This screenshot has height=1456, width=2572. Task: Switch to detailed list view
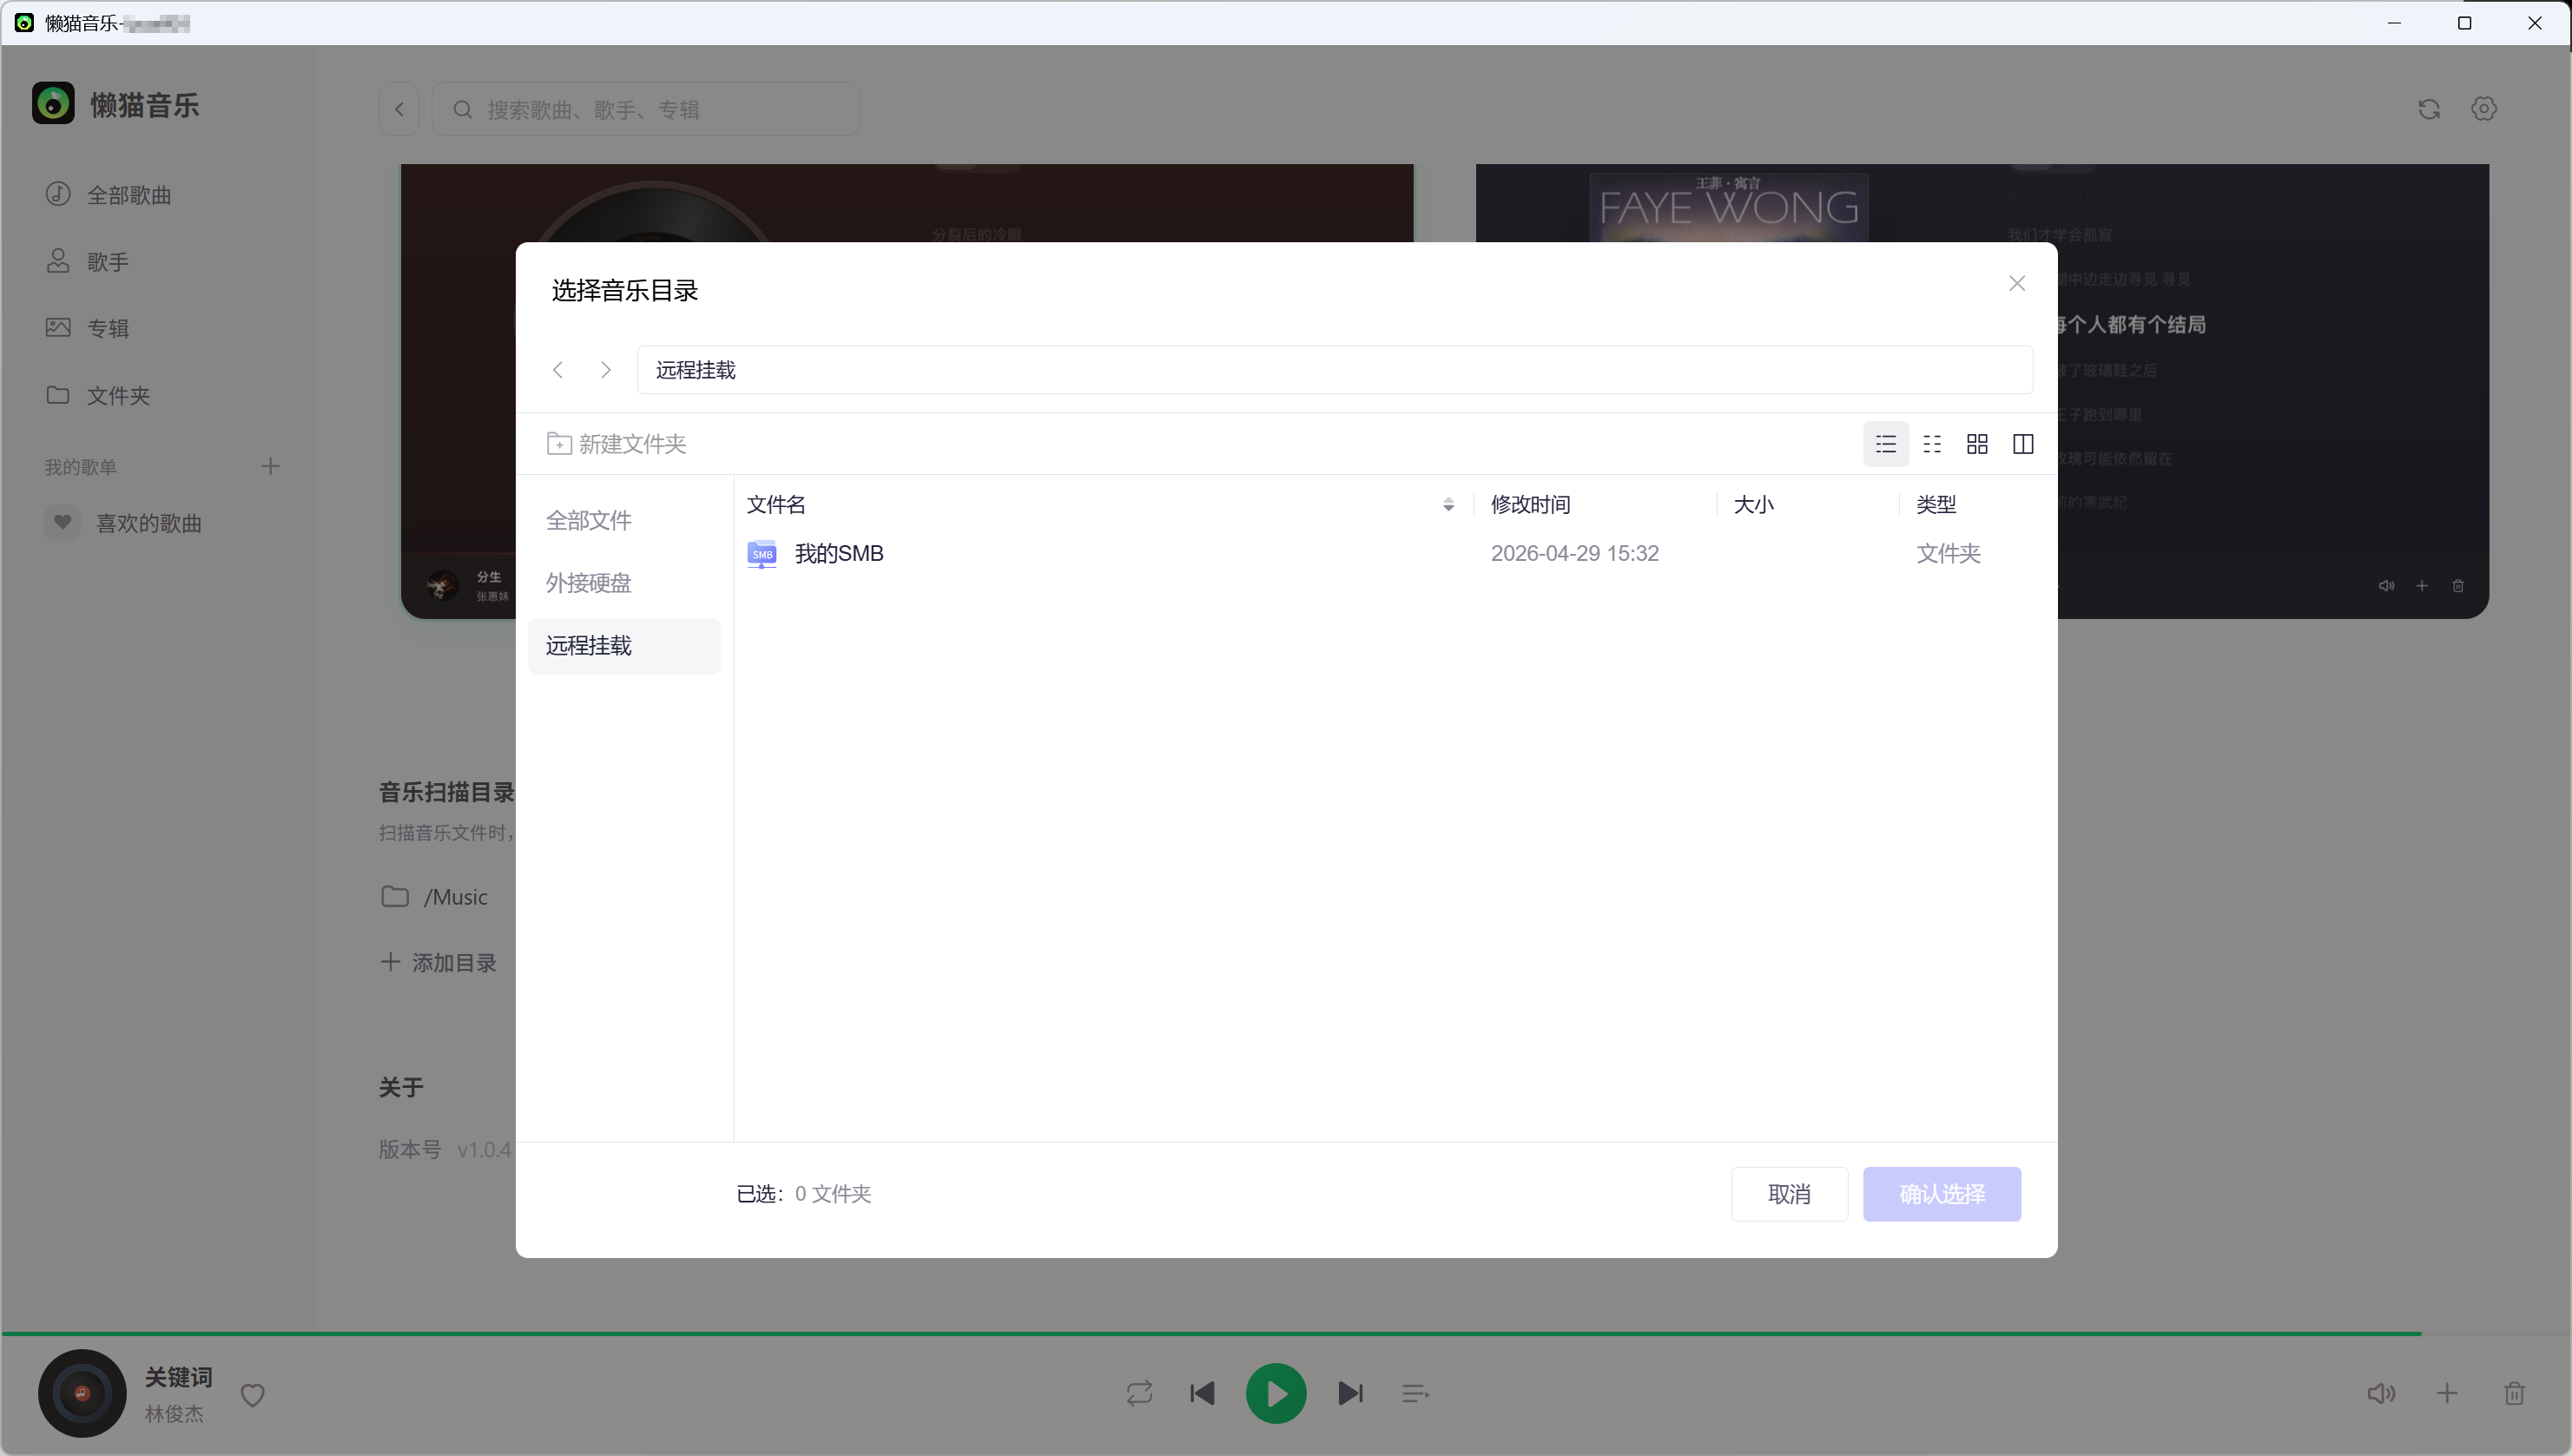1886,444
